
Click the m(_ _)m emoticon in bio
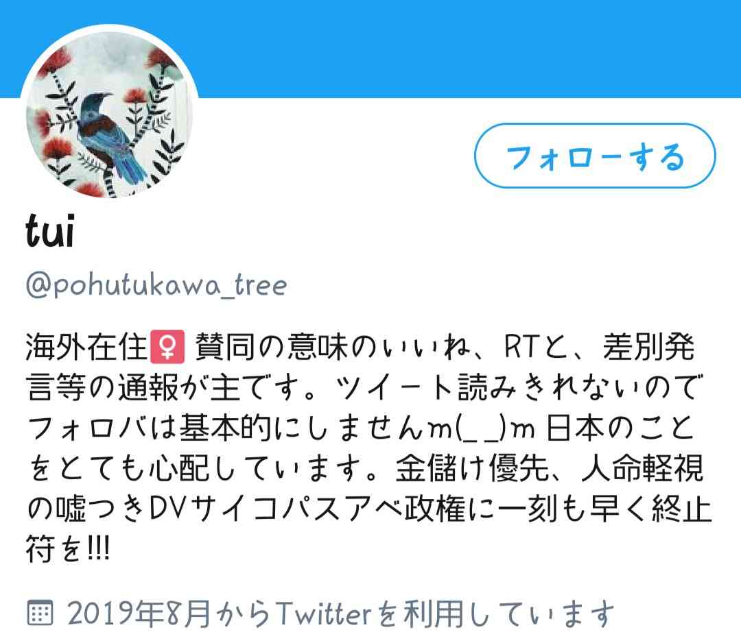coord(480,429)
